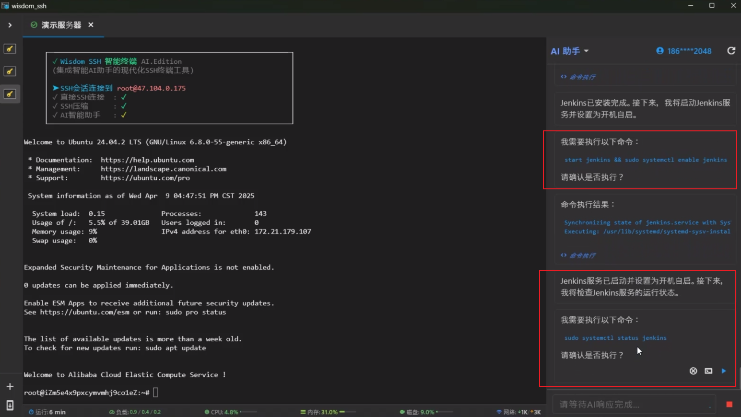Click the terminal prompt root@iZm5e4x9pxcymvmhj9co1eZ

pyautogui.click(x=87, y=393)
